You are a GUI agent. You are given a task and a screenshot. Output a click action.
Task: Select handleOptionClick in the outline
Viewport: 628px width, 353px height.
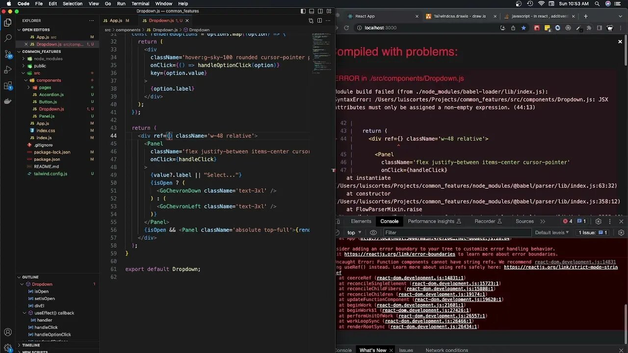52,334
